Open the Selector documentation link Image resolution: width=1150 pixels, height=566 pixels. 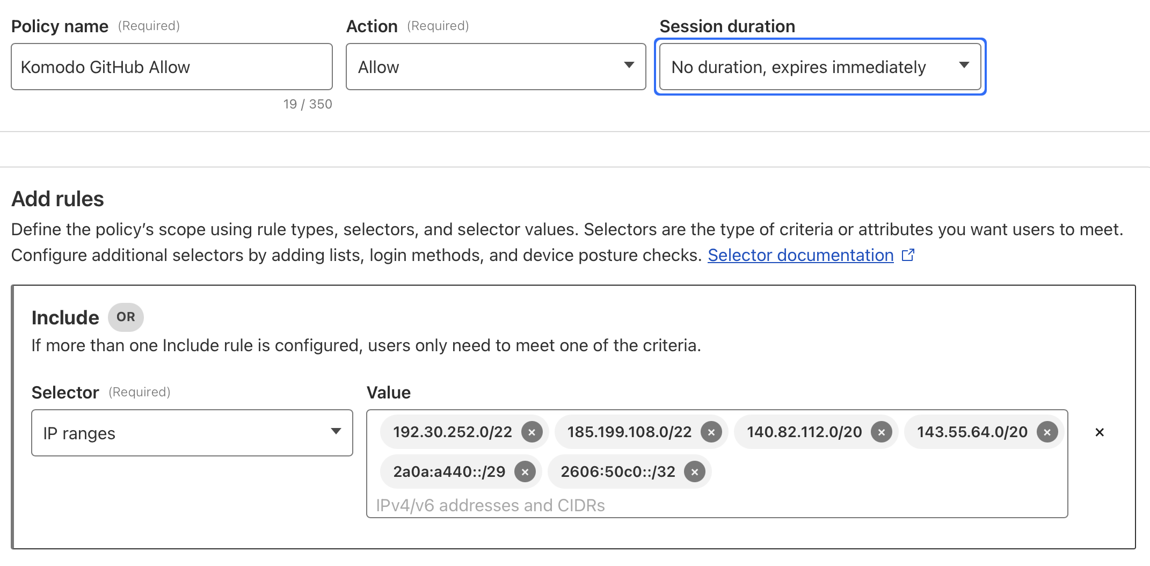pos(800,255)
